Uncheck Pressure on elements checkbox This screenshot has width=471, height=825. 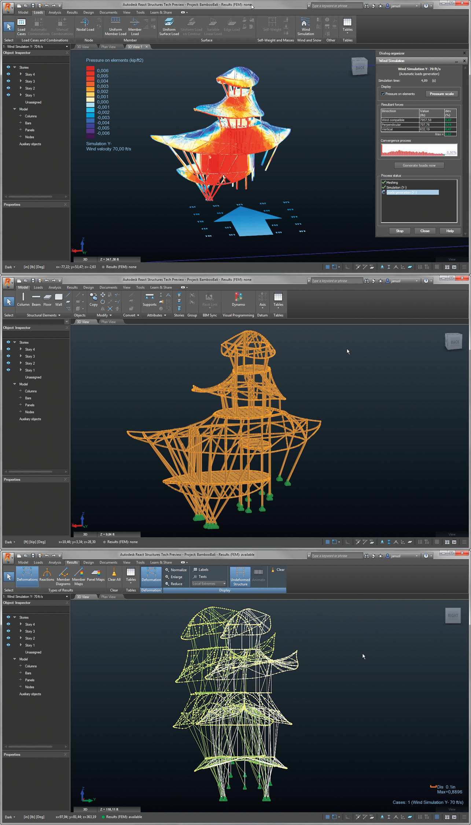click(383, 94)
